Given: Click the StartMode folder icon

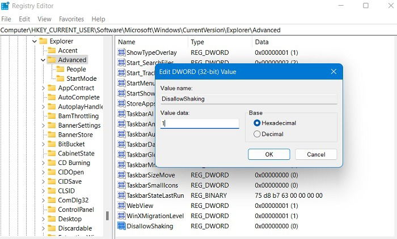Looking at the screenshot, I should 60,79.
